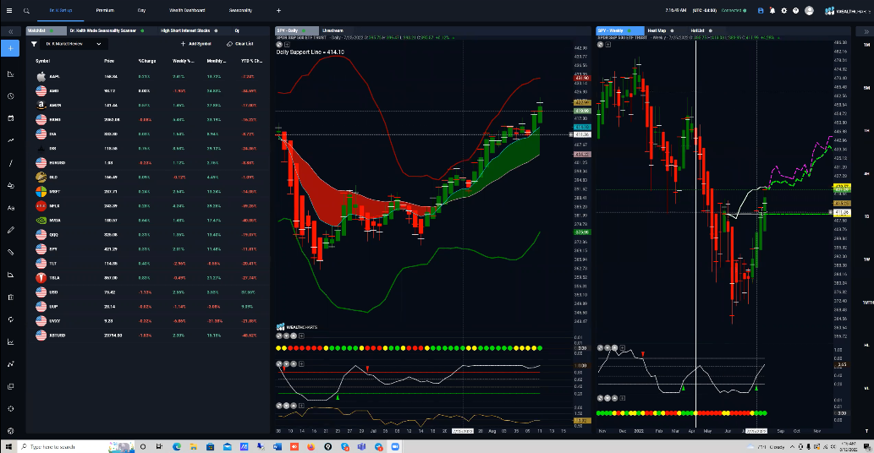Click the Add Symbol button
Viewport: 874px width, 453px height.
(195, 44)
